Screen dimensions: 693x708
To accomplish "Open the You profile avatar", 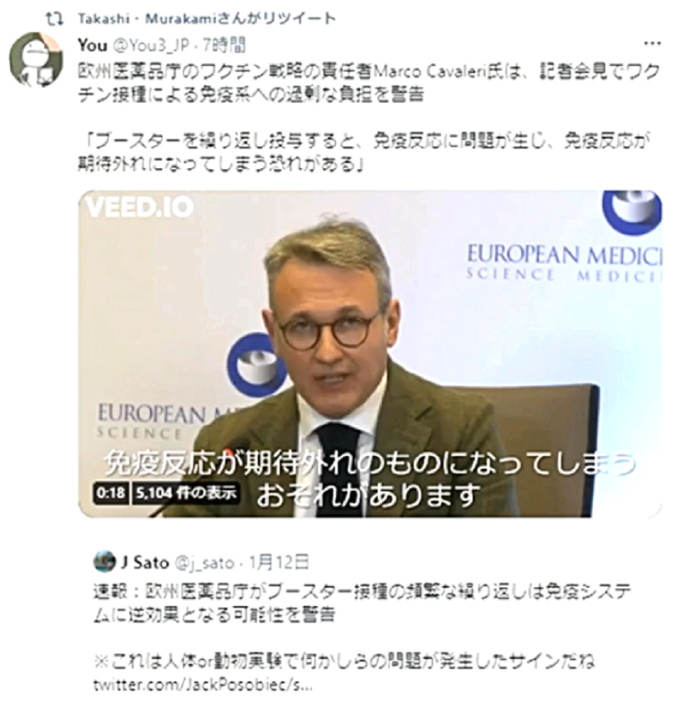I will 36,59.
